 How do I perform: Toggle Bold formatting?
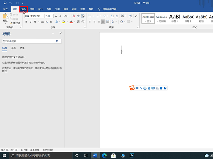click(x=26, y=22)
